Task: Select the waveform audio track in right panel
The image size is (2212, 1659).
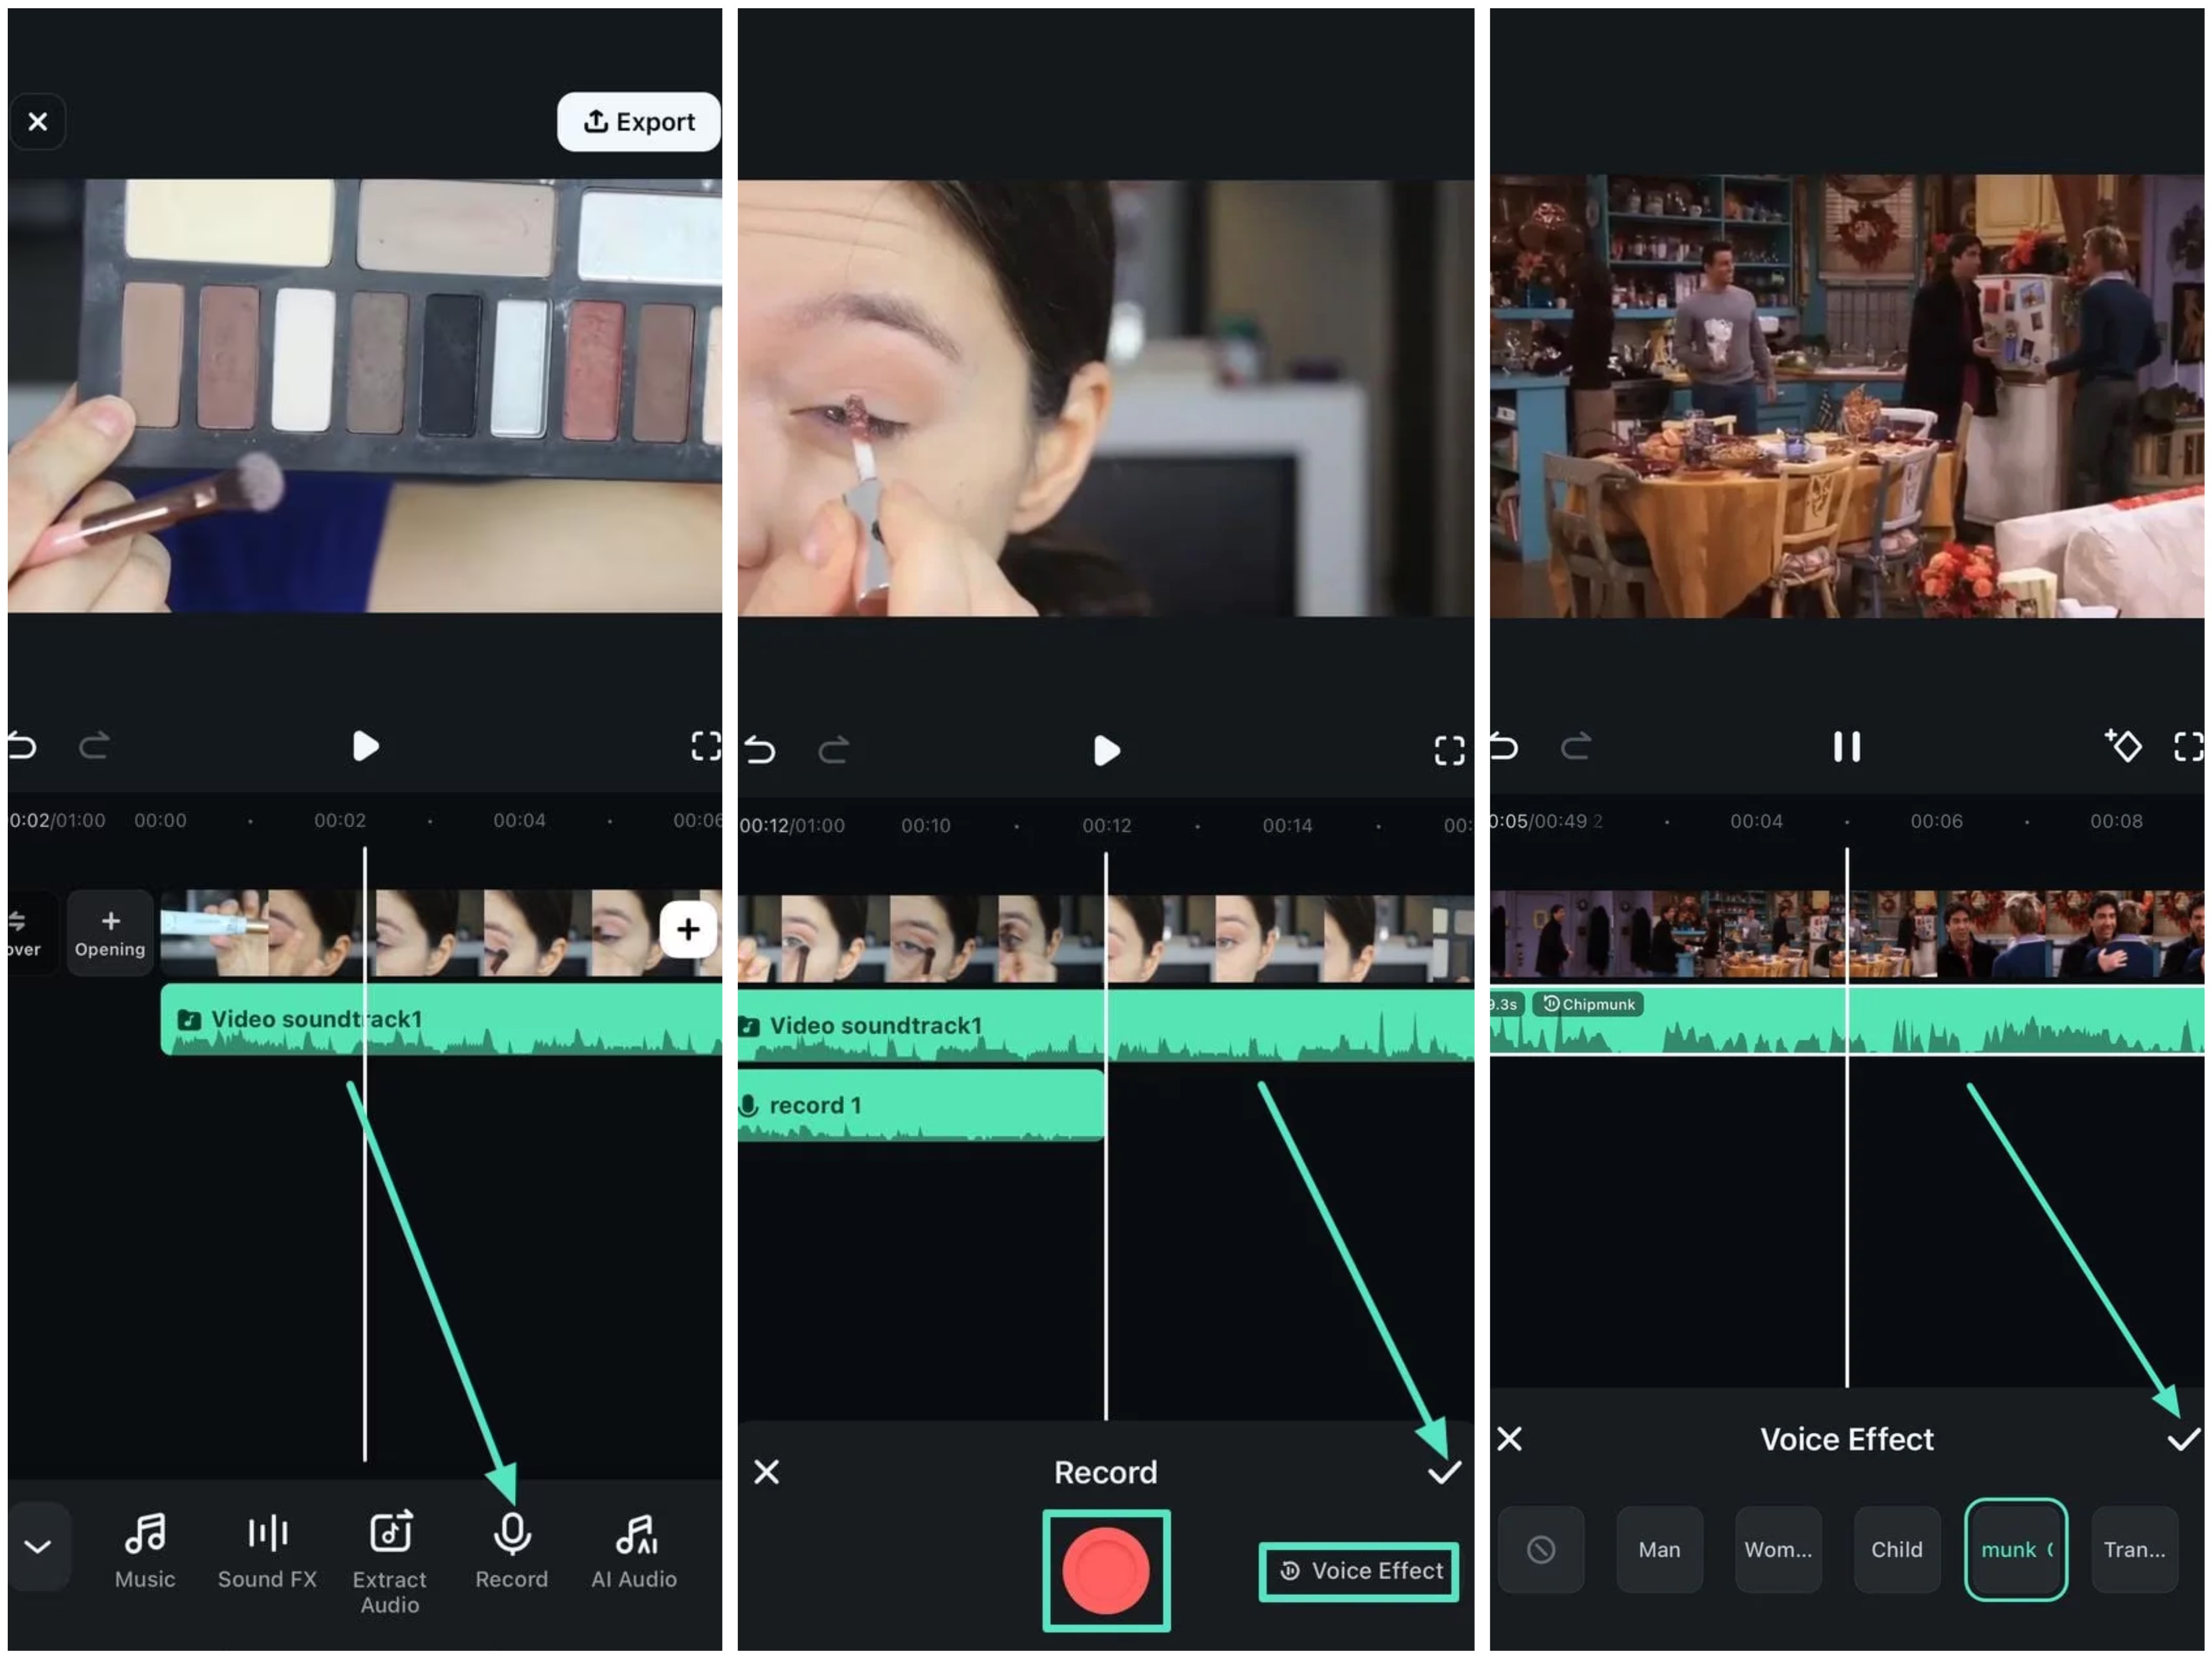Action: point(1848,1022)
